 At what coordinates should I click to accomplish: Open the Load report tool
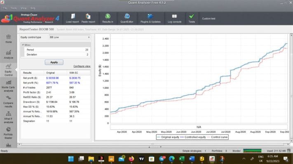pos(72,18)
